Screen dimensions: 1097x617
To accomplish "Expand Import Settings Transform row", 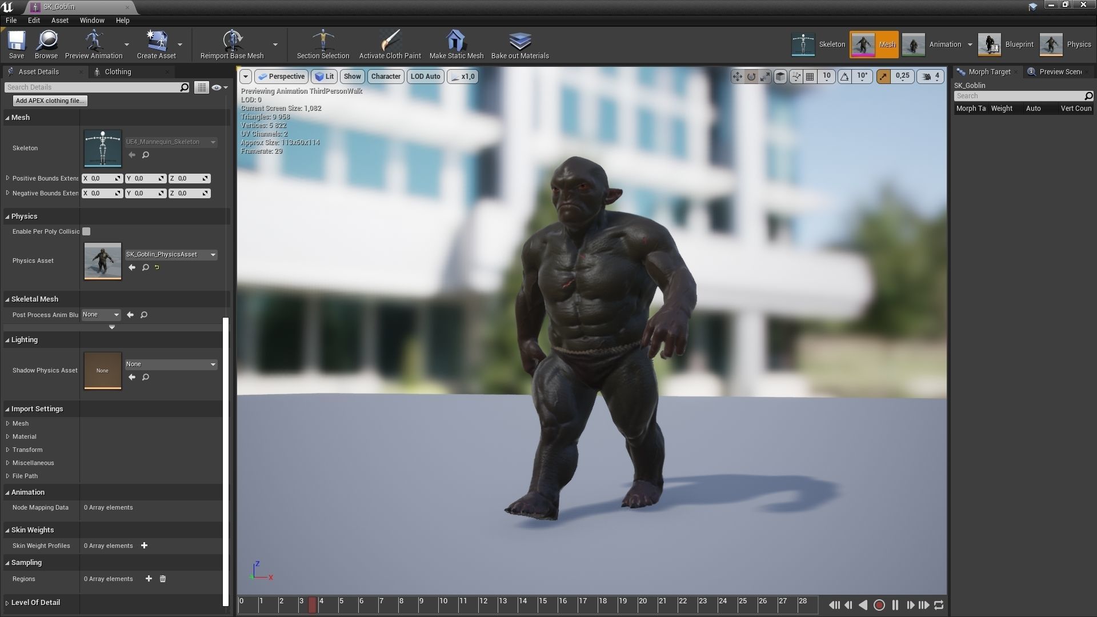I will coord(7,450).
